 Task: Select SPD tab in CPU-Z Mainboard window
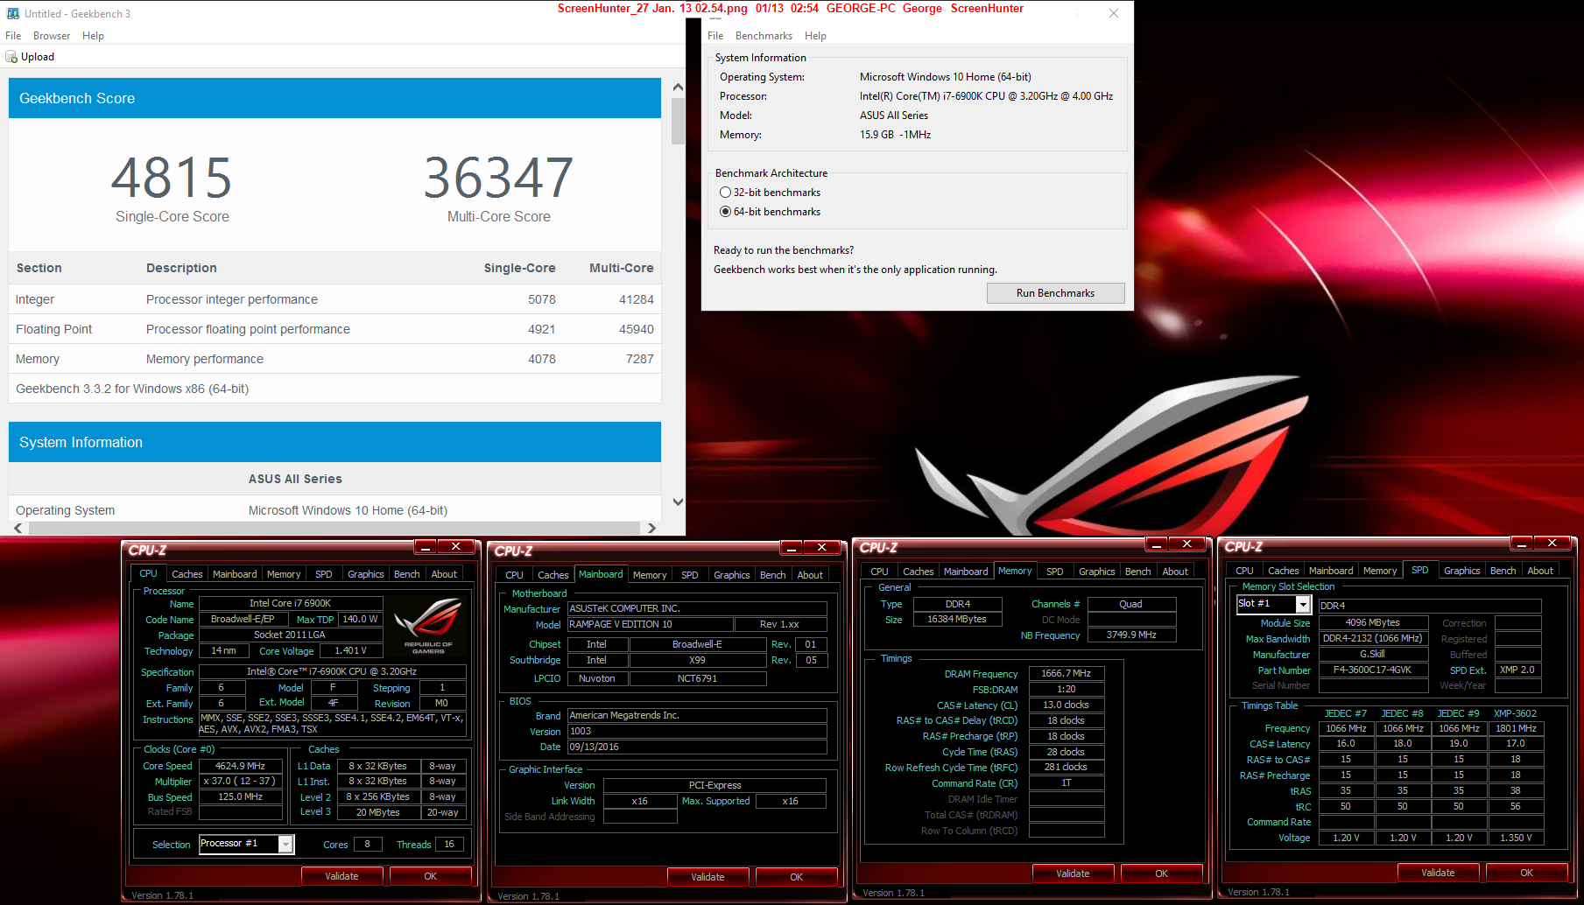pos(690,575)
